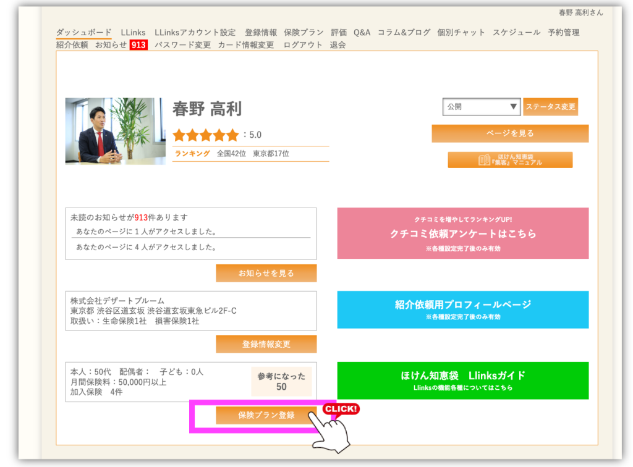
Task: Click ログアウト to log out
Action: [302, 44]
